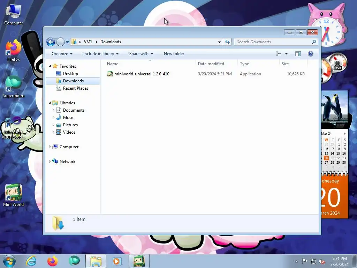Expand the Music library
Viewport: 357px width, 268px height.
(53, 118)
